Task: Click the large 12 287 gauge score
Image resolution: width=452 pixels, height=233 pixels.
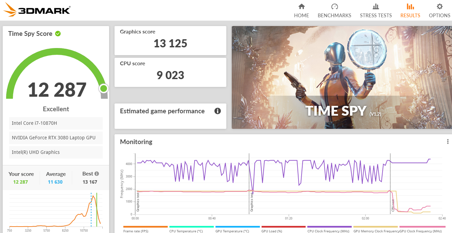Action: click(57, 90)
